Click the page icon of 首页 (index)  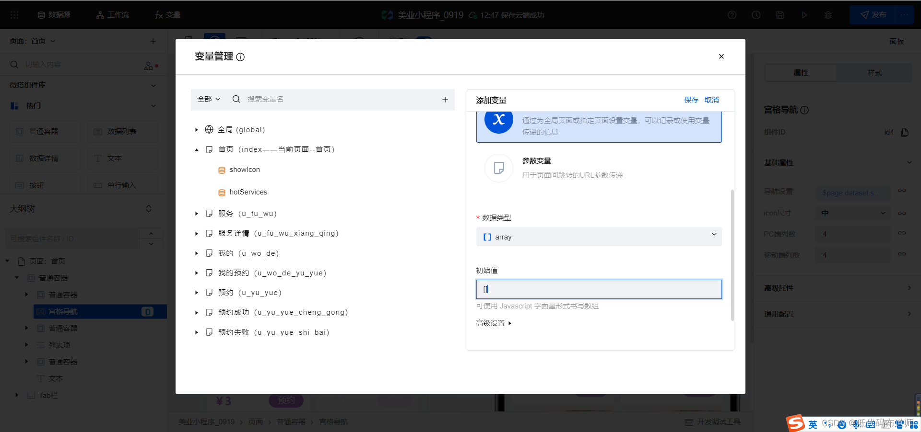209,149
